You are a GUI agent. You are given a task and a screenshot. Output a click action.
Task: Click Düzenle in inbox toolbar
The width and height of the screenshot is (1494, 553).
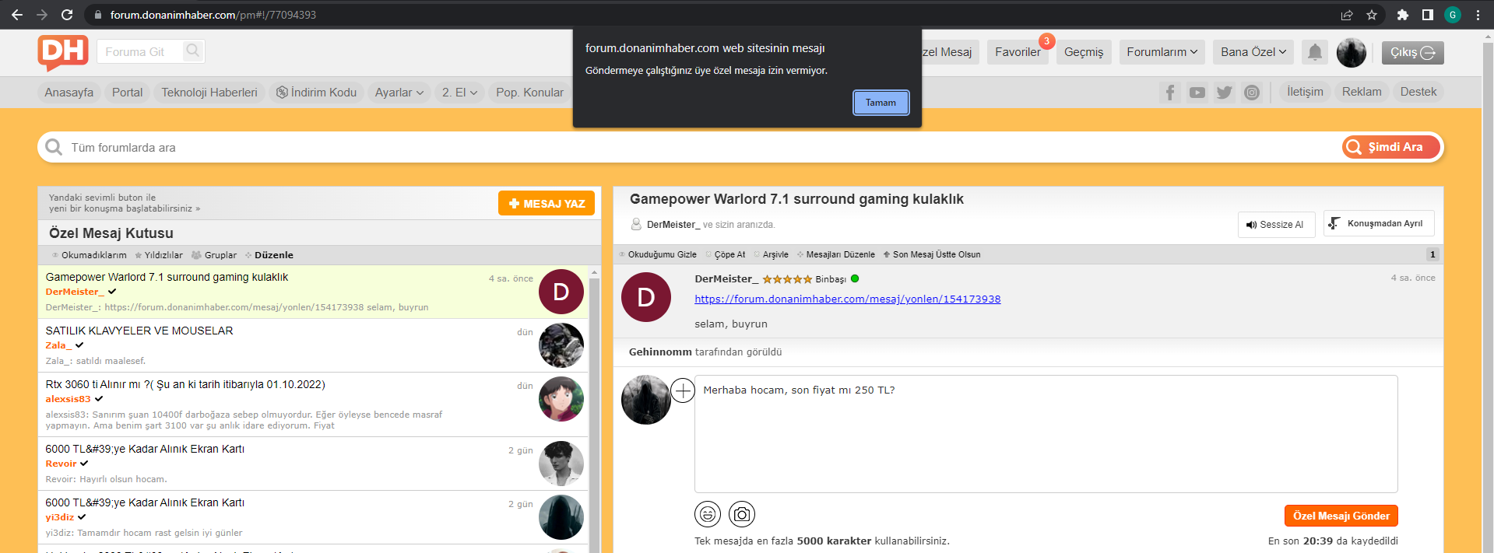(269, 255)
